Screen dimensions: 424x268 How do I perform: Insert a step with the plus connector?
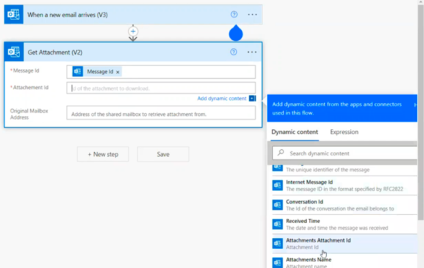(x=133, y=32)
